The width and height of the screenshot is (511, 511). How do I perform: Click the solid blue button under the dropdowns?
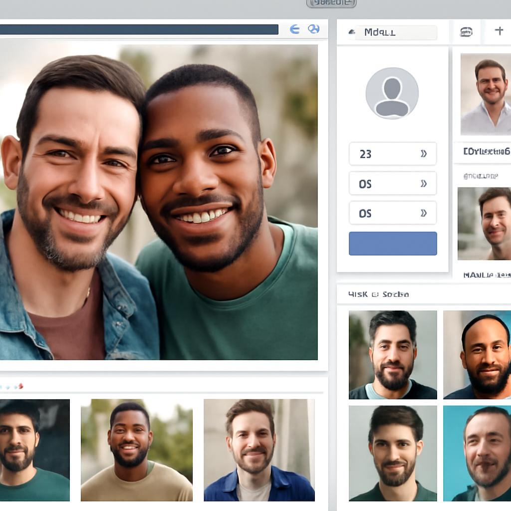[x=393, y=244]
